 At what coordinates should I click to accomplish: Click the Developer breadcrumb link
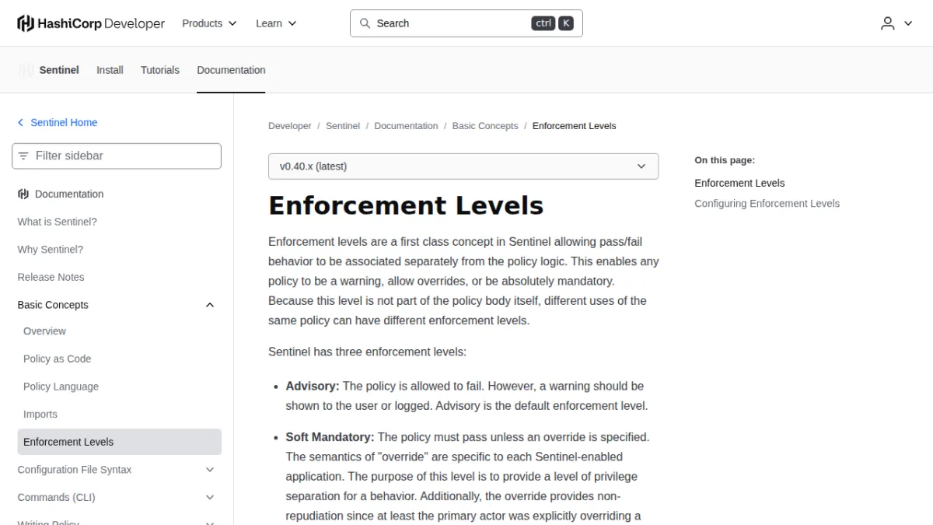pos(290,126)
